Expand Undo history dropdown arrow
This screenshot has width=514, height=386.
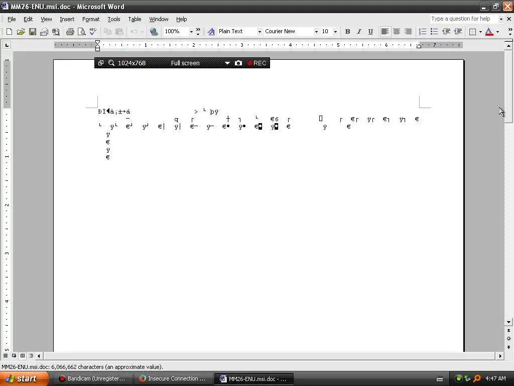click(142, 32)
